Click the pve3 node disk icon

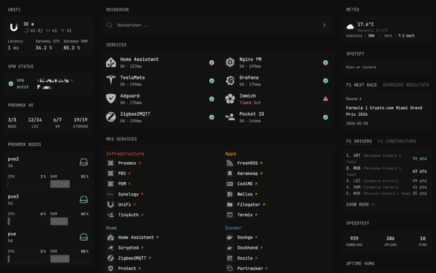pos(84,199)
